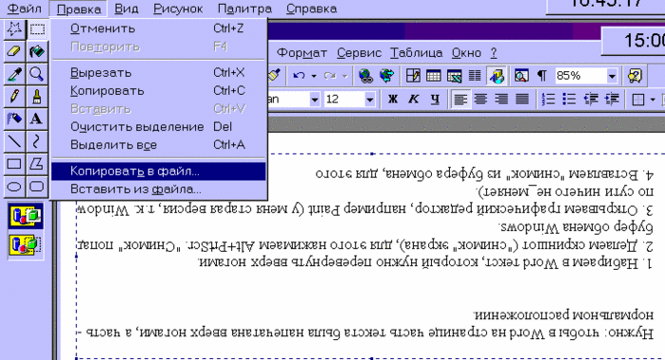The image size is (665, 360).
Task: Choose Копировать в файл... entry
Action: tap(159, 171)
